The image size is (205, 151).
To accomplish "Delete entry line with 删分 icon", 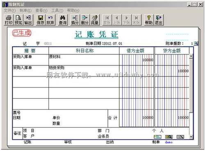I will coord(84,20).
